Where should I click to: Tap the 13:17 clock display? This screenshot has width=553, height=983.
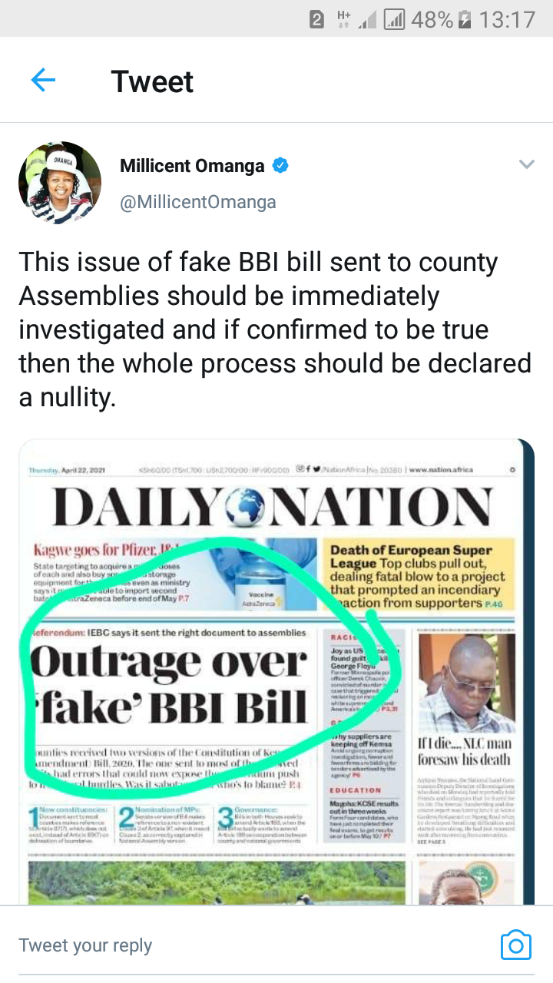click(x=507, y=19)
